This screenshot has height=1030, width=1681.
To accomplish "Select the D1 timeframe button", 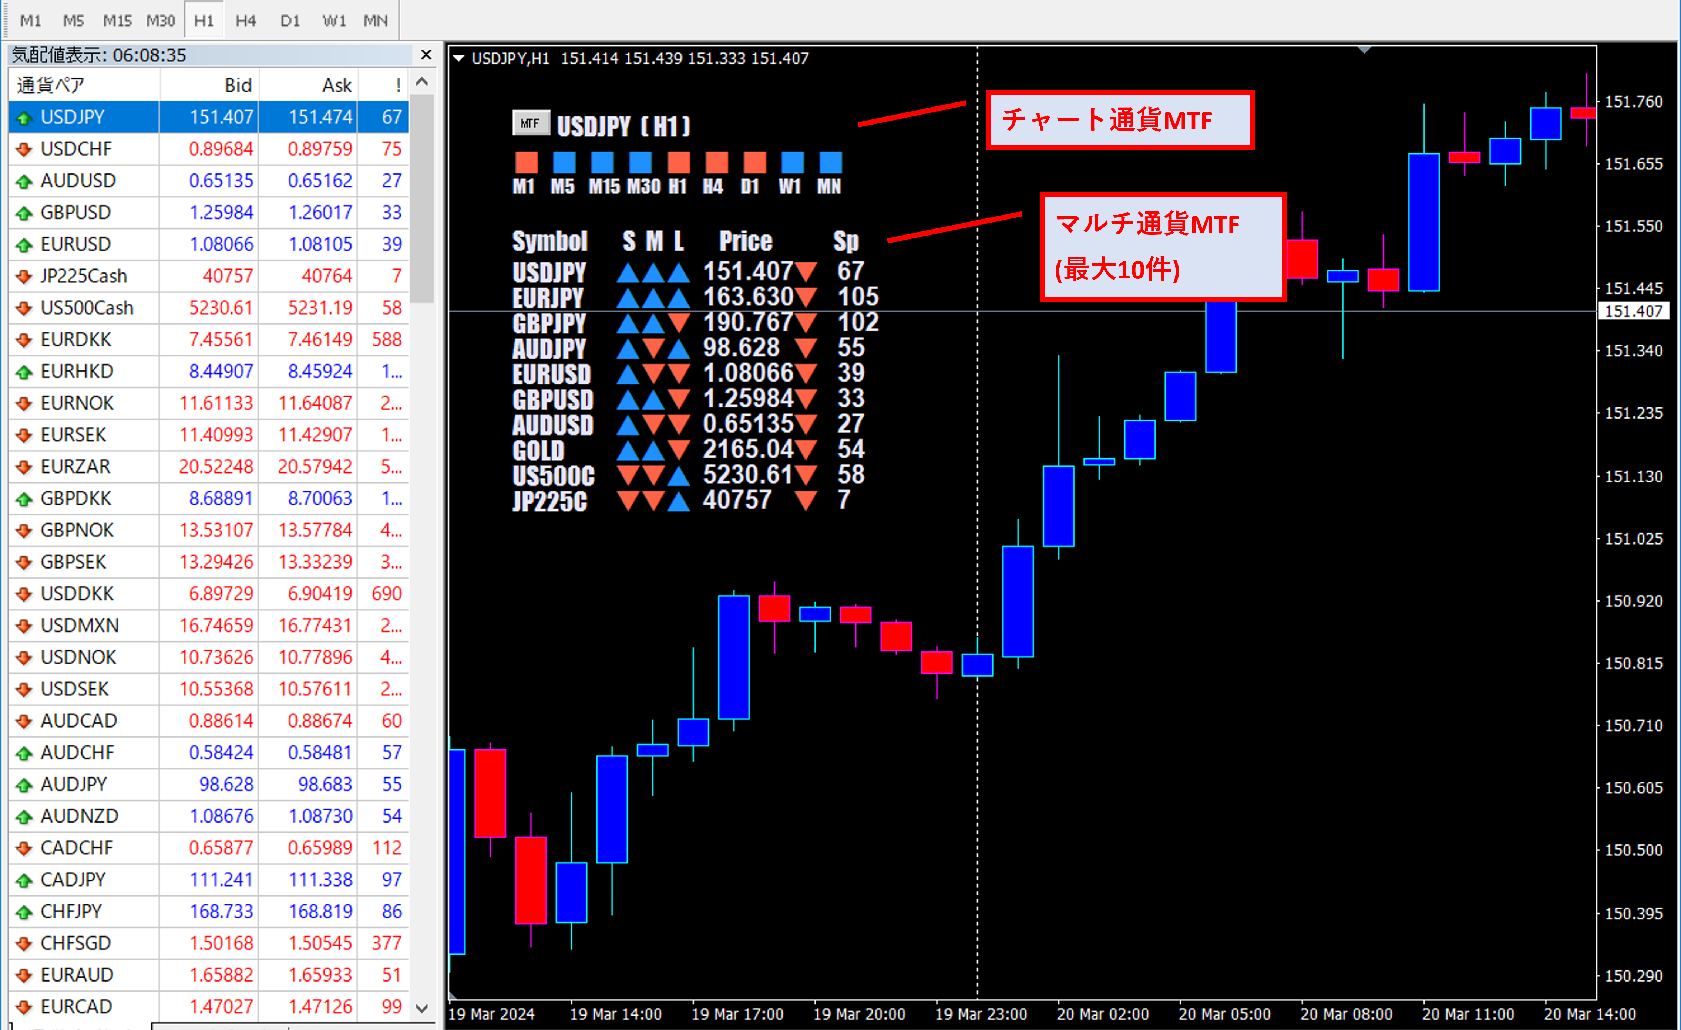I will coord(290,20).
